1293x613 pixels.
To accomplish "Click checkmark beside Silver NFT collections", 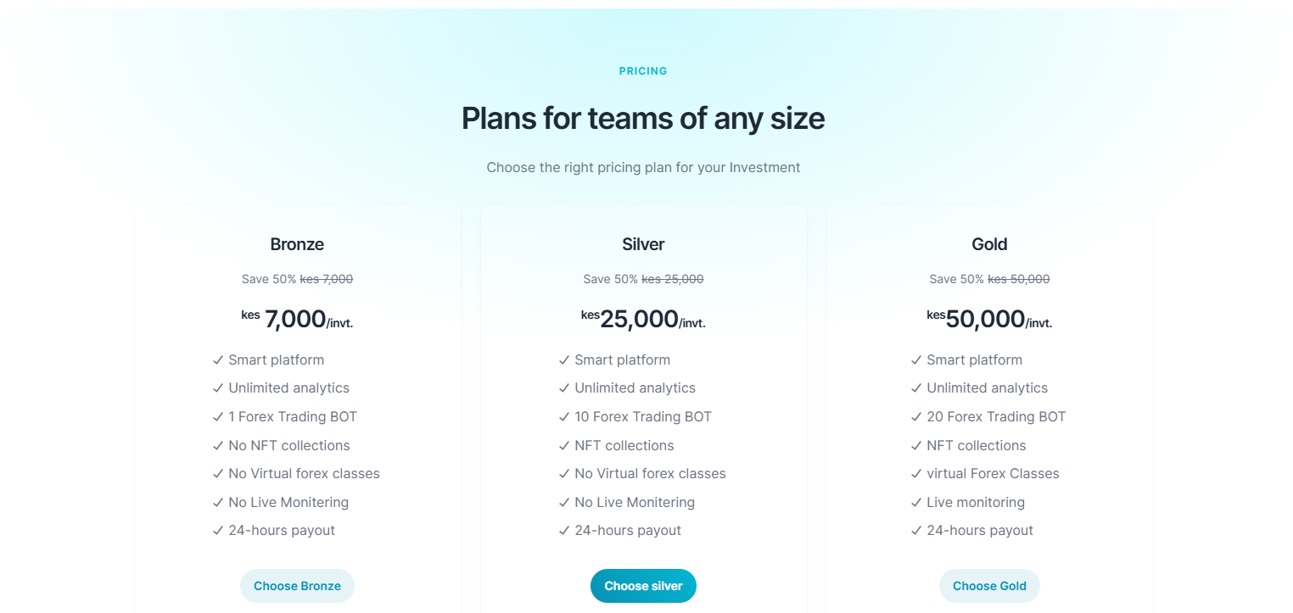I will pyautogui.click(x=564, y=446).
